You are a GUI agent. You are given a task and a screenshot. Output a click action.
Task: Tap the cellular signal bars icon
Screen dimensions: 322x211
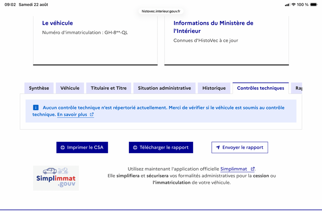point(287,5)
